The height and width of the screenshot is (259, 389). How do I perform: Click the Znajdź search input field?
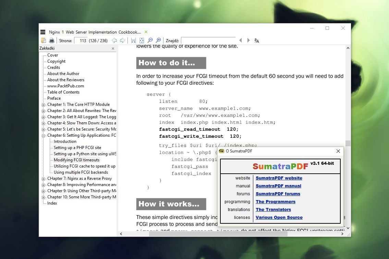click(208, 40)
